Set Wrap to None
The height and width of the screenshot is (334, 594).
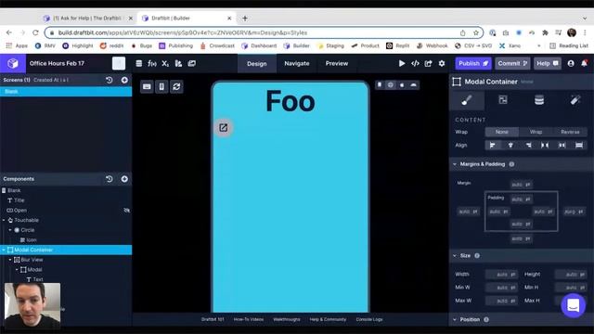coord(501,132)
